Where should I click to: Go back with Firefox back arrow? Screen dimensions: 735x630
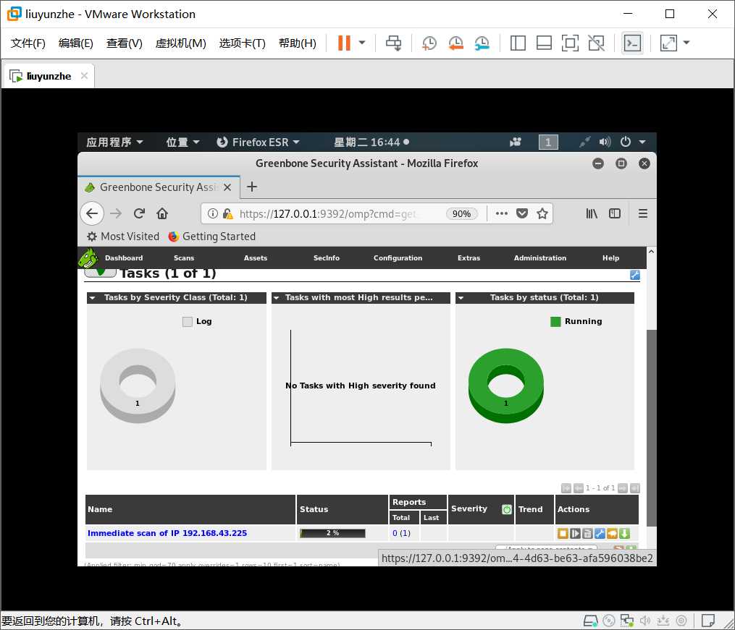pyautogui.click(x=92, y=213)
